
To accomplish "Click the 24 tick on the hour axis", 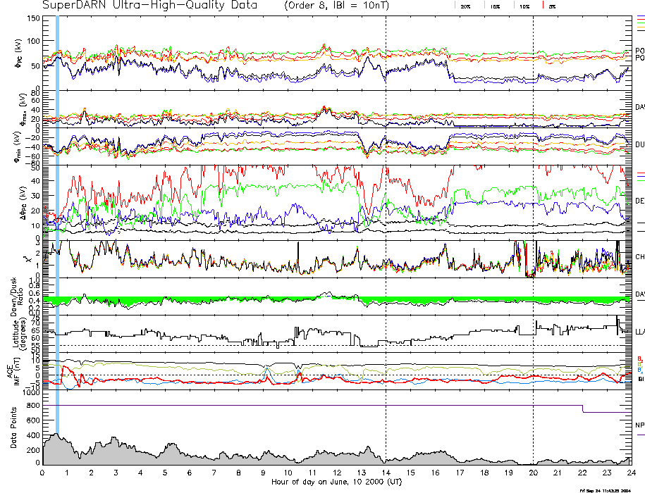I will 630,473.
